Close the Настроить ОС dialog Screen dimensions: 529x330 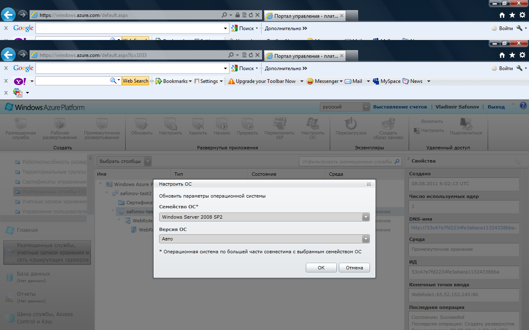pos(369,184)
